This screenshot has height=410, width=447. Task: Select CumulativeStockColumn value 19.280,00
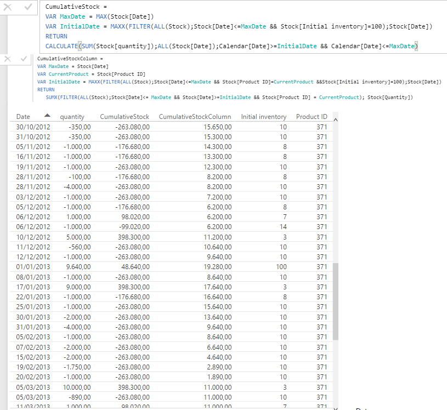(218, 267)
